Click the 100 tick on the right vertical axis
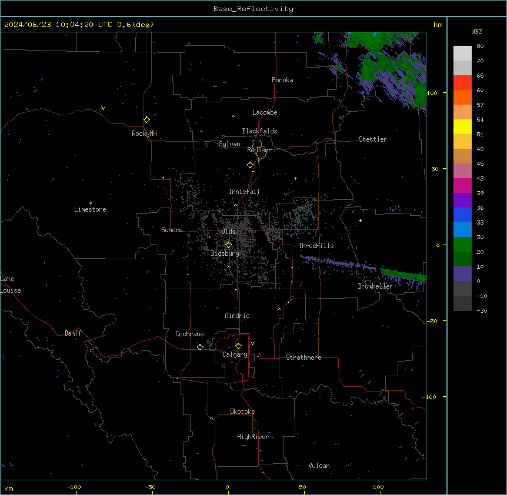The height and width of the screenshot is (495, 507). click(x=432, y=93)
